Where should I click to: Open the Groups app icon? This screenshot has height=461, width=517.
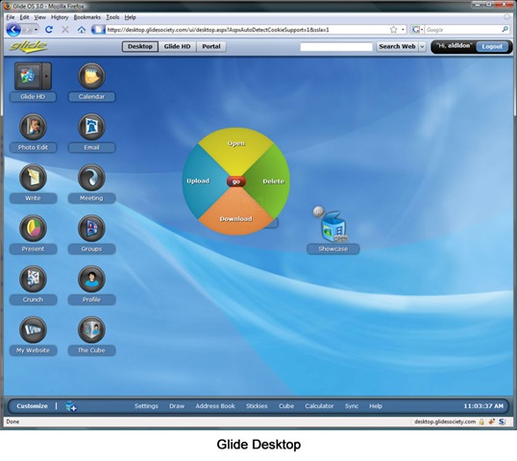coord(91,229)
